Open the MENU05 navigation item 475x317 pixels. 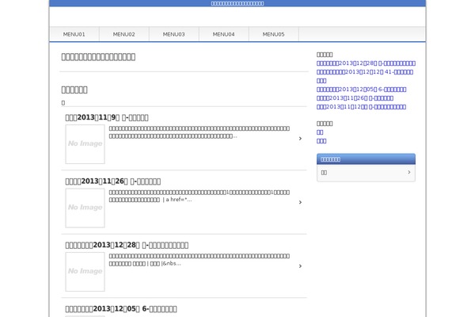(274, 34)
